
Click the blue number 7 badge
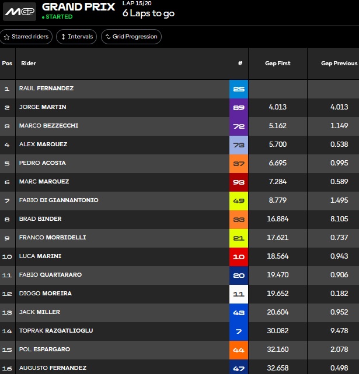239,331
